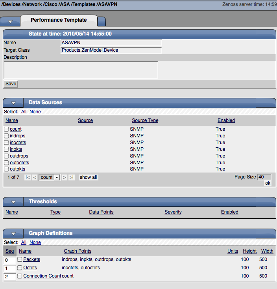Viewport: 277px width, 289px height.
Task: Sort data sources by Name column
Action: (12, 120)
